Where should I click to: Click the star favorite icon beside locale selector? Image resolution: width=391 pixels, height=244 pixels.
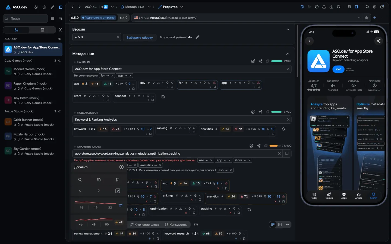point(367,18)
